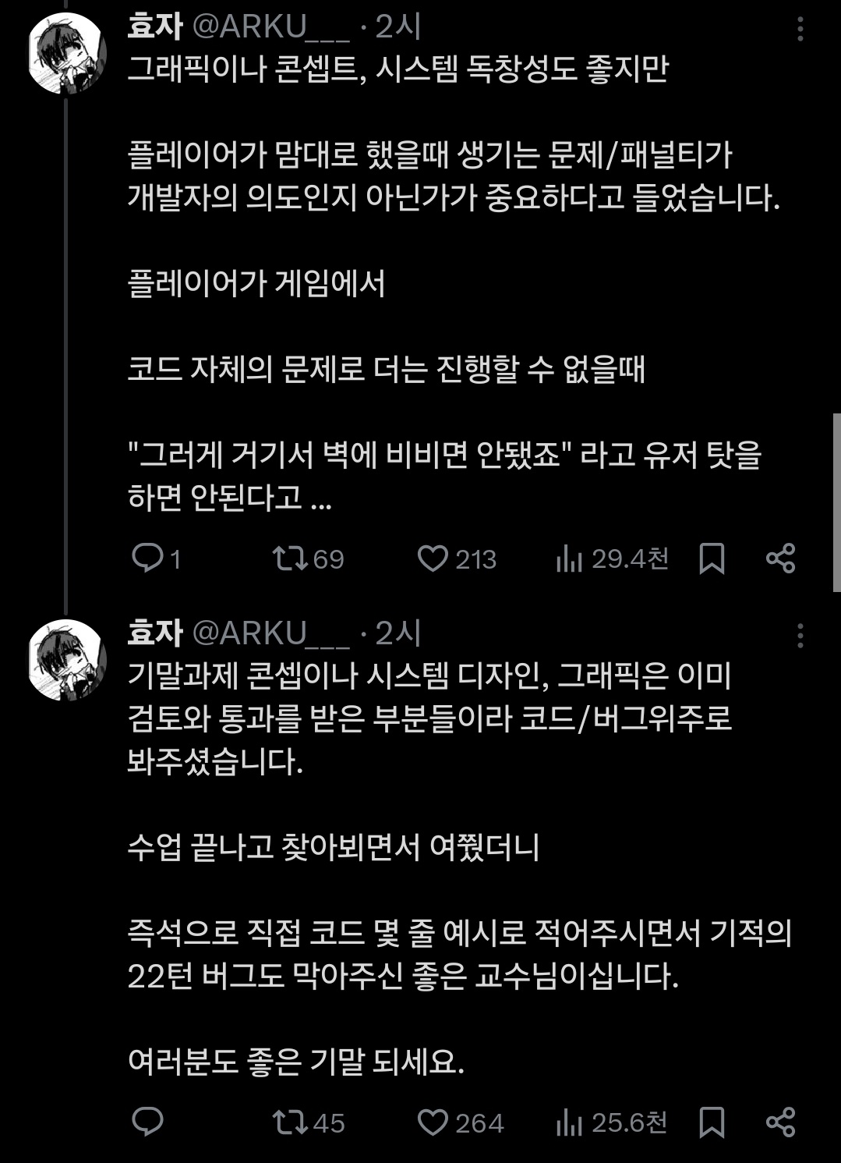Open the 효자 display name on second tweet
This screenshot has width=841, height=1163.
click(x=155, y=633)
